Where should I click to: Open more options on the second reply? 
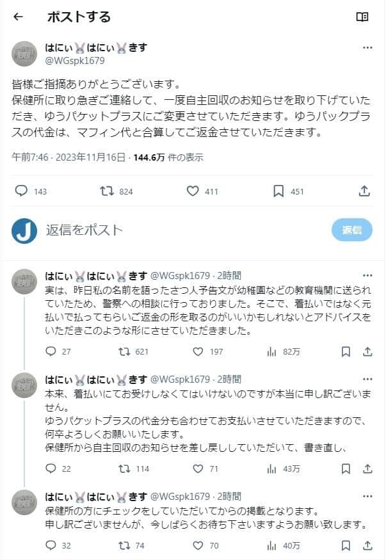click(367, 378)
